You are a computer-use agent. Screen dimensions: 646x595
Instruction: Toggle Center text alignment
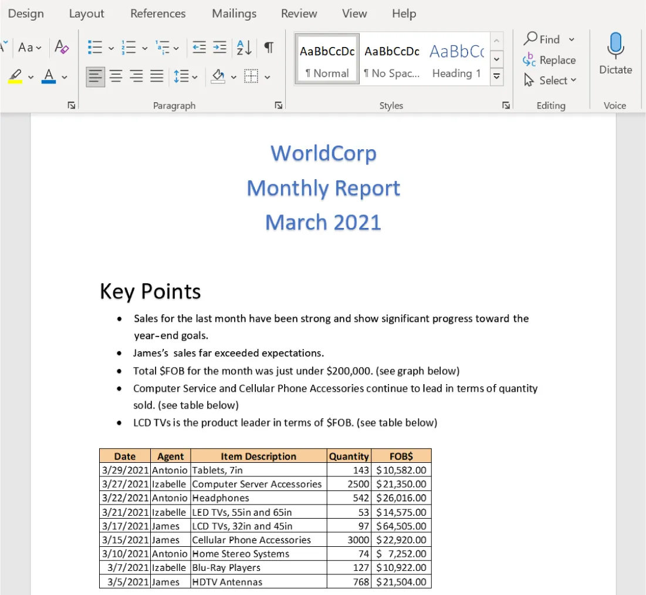pos(116,76)
